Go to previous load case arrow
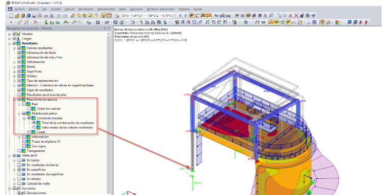The width and height of the screenshot is (387, 195). (x=180, y=16)
